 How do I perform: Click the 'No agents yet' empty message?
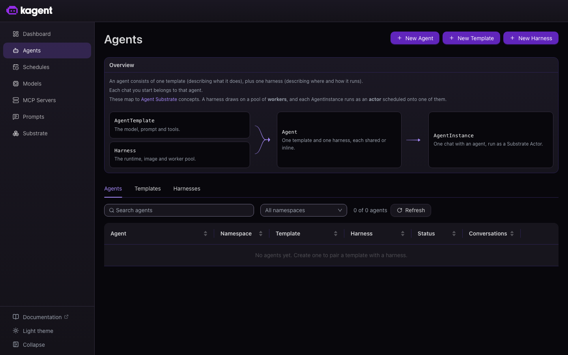coord(331,255)
